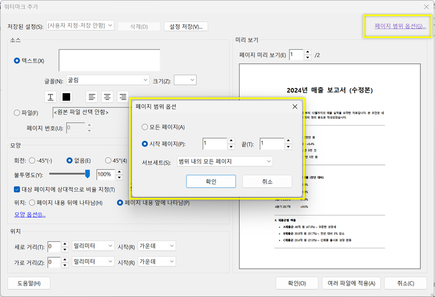The height and width of the screenshot is (297, 435).
Task: Increase 가로 거리 value
Action: [x=64, y=259]
